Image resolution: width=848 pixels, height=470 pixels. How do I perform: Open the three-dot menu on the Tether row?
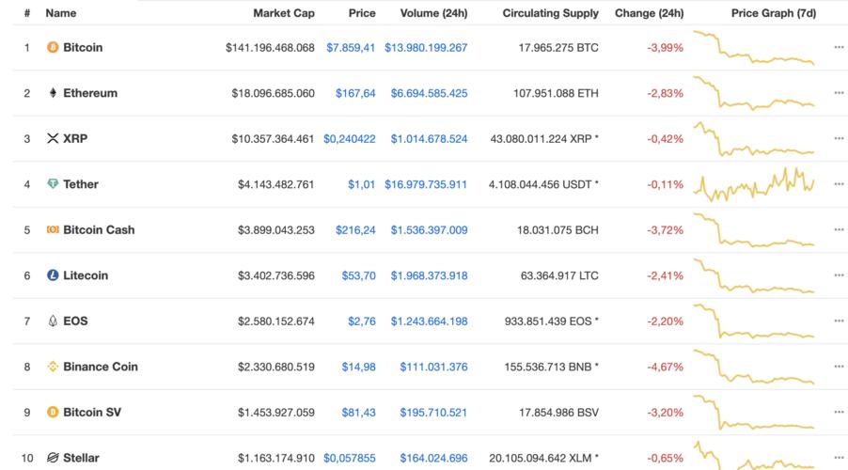point(839,184)
